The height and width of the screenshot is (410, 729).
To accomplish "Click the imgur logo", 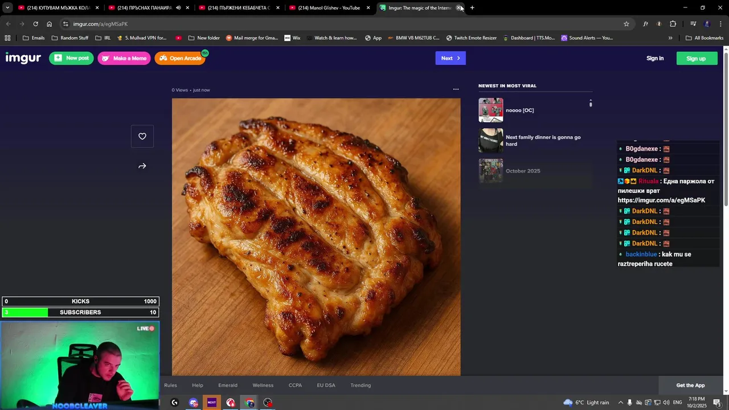I will pyautogui.click(x=23, y=58).
